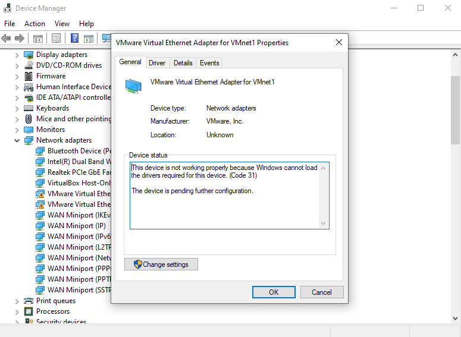This screenshot has width=461, height=337.
Task: Switch to the Details tab
Action: [x=183, y=63]
